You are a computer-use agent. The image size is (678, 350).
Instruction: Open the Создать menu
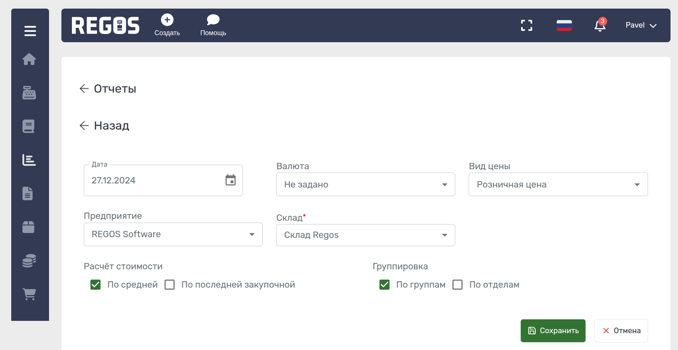click(167, 25)
